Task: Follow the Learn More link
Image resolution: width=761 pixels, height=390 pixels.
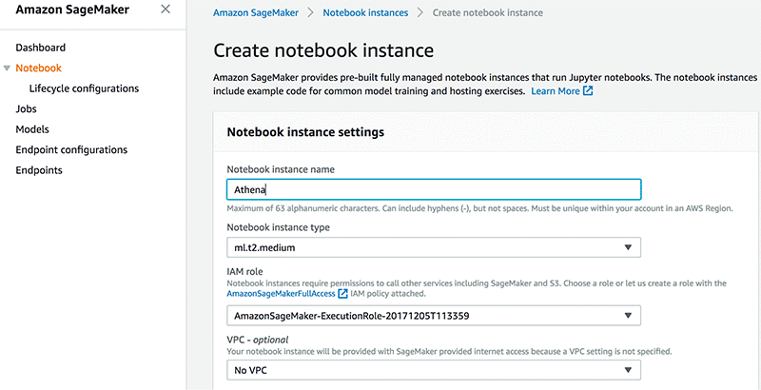Action: [x=555, y=91]
